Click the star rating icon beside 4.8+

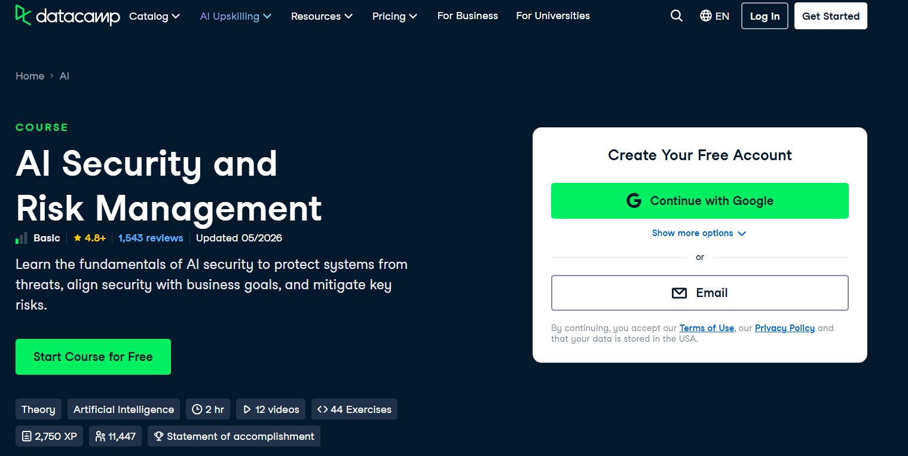[78, 238]
